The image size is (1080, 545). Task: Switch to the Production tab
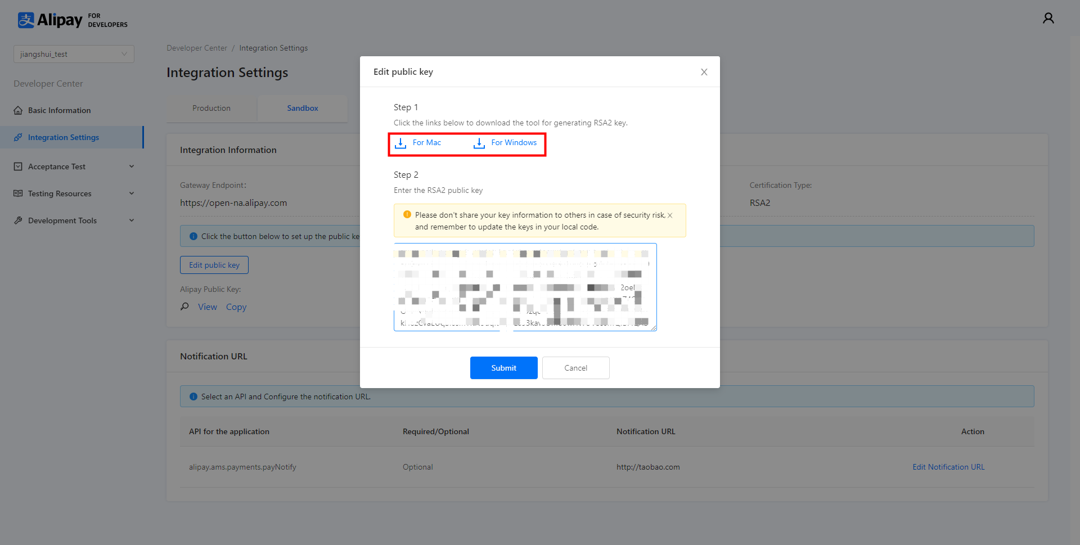(x=211, y=108)
